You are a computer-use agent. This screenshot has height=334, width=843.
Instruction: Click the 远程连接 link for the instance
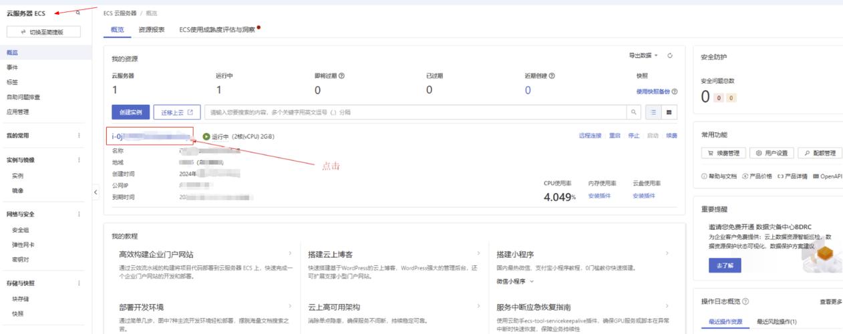coord(590,136)
